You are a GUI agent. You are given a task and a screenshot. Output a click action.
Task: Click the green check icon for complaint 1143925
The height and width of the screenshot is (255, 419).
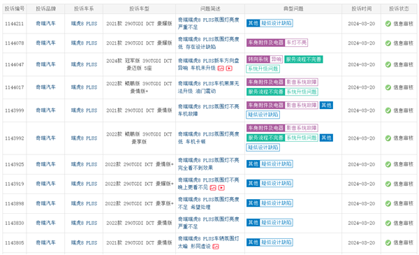pyautogui.click(x=388, y=164)
